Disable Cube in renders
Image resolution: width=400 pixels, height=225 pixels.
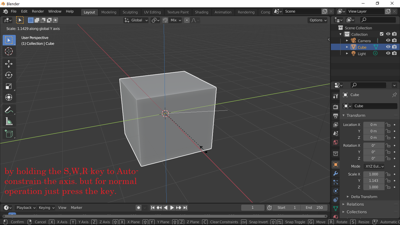pos(394,47)
